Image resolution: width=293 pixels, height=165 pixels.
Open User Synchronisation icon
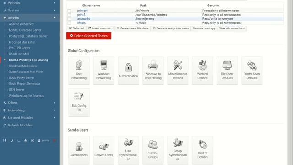pyautogui.click(x=128, y=150)
